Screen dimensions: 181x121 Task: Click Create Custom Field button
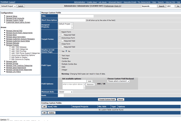click(x=107, y=100)
